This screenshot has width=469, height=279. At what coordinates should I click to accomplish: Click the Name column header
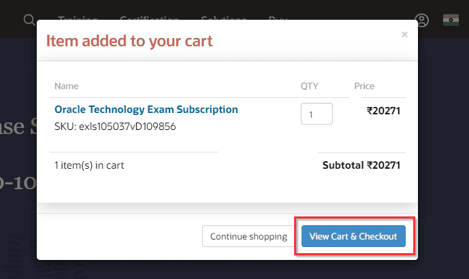(67, 86)
